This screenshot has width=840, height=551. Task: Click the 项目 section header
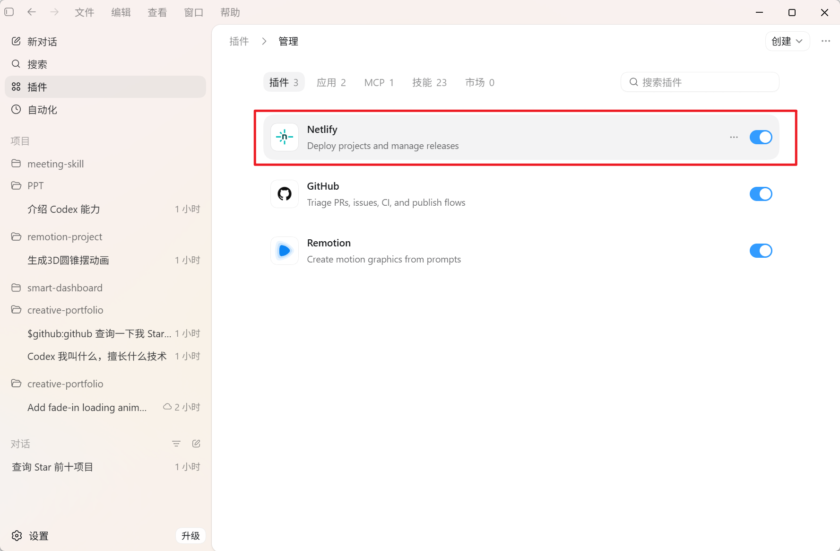(x=20, y=141)
